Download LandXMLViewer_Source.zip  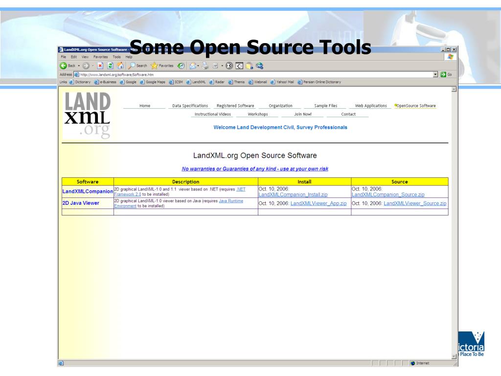click(415, 203)
